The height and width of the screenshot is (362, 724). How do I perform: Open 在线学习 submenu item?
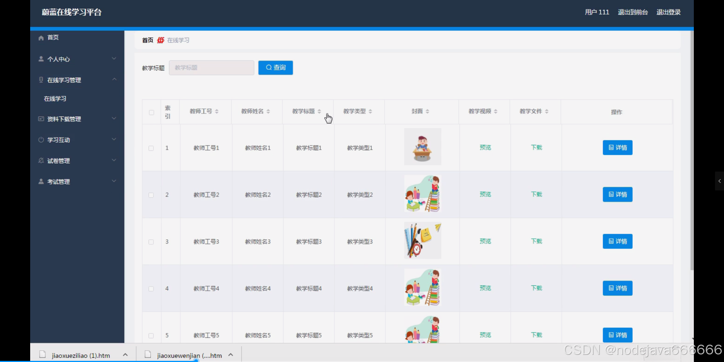(55, 99)
